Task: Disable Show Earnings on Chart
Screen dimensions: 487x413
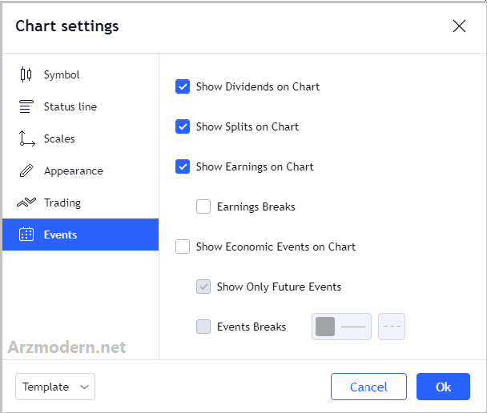Action: tap(183, 166)
